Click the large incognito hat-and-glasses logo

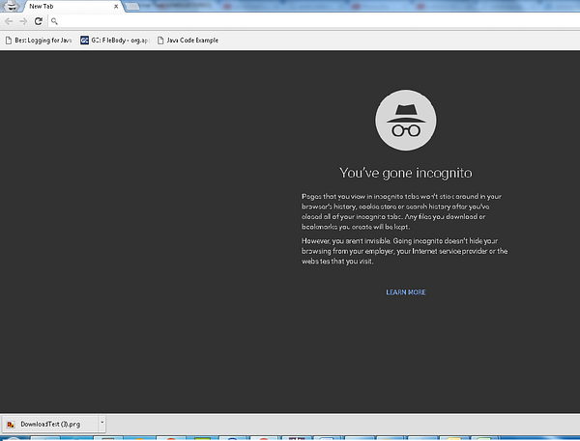406,121
